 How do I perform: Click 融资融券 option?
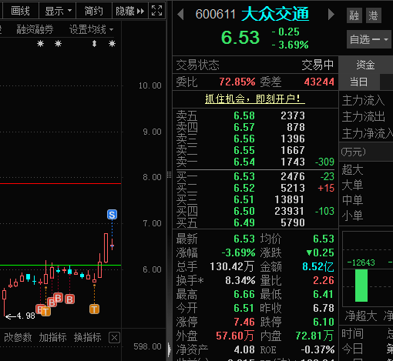click(x=35, y=30)
